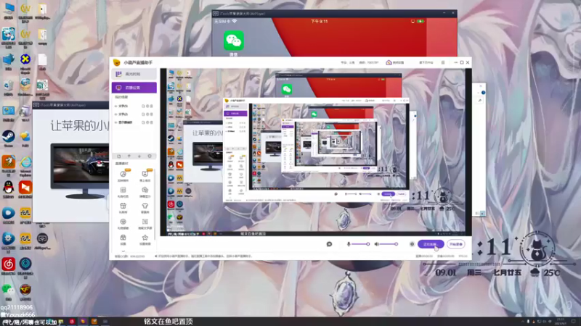Adjust the microphone volume slider
This screenshot has width=581, height=326.
pos(360,244)
